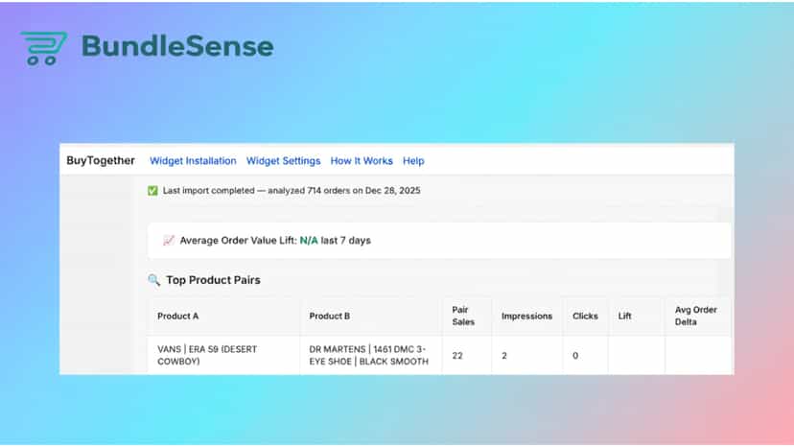Open the Help link
The width and height of the screenshot is (794, 447).
[413, 161]
